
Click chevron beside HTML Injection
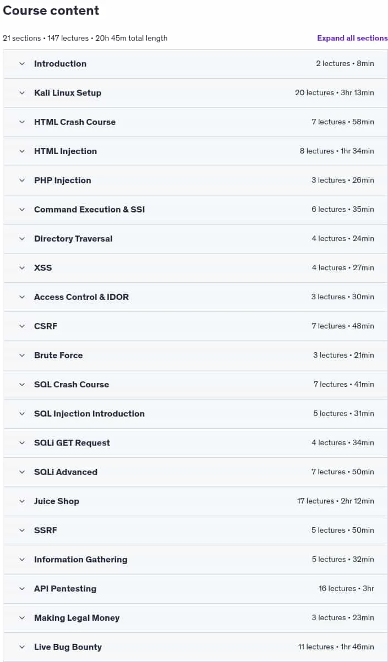point(22,151)
